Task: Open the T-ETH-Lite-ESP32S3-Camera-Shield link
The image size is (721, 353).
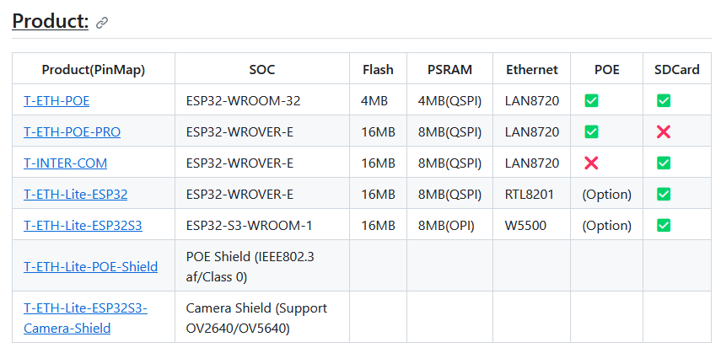Action: point(85,318)
